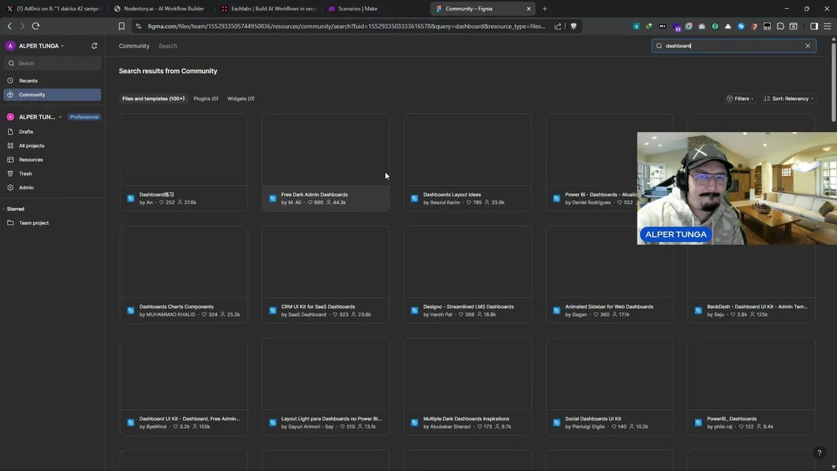The height and width of the screenshot is (471, 837).
Task: Switch to the Scenarios | Make browser tab
Action: pos(376,9)
